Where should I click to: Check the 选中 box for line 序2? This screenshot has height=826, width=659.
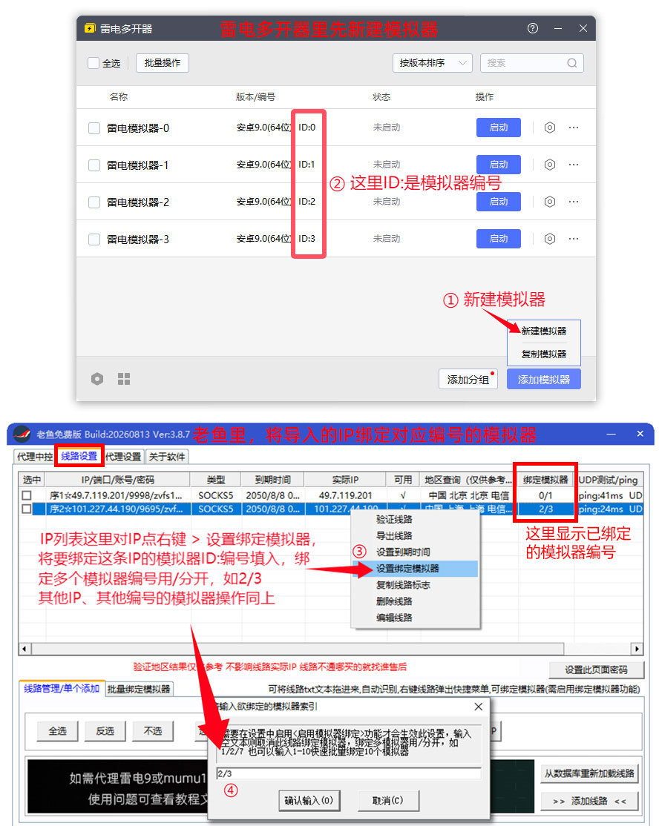pos(27,509)
